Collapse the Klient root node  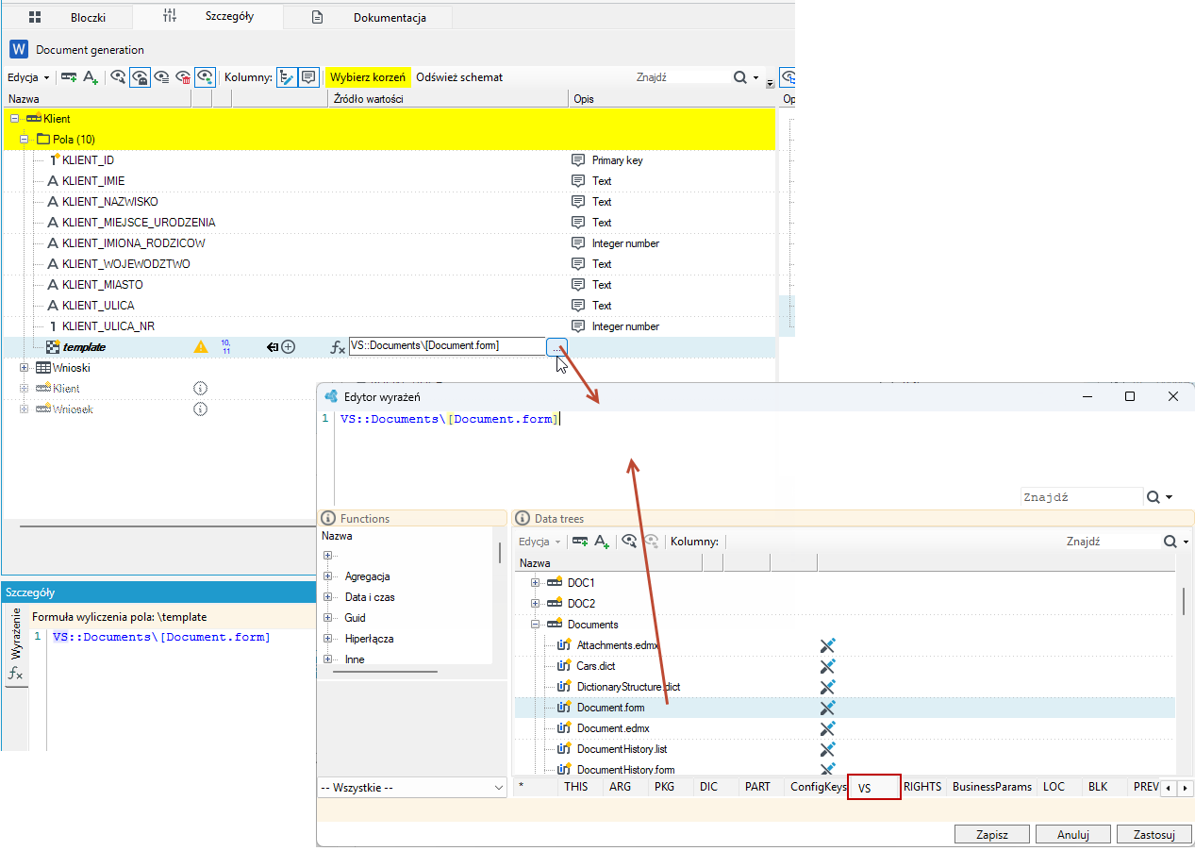tap(14, 119)
